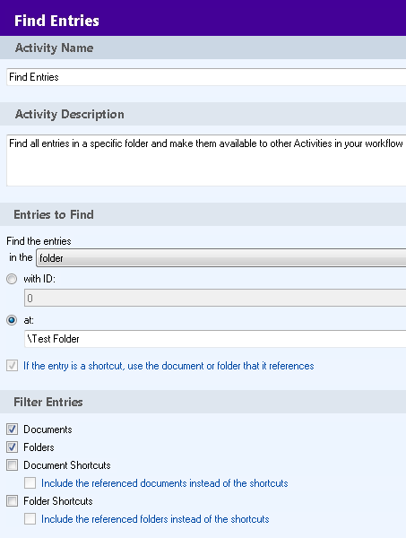This screenshot has width=406, height=538.
Task: Open the 'folder' dropdown list
Action: (x=220, y=258)
